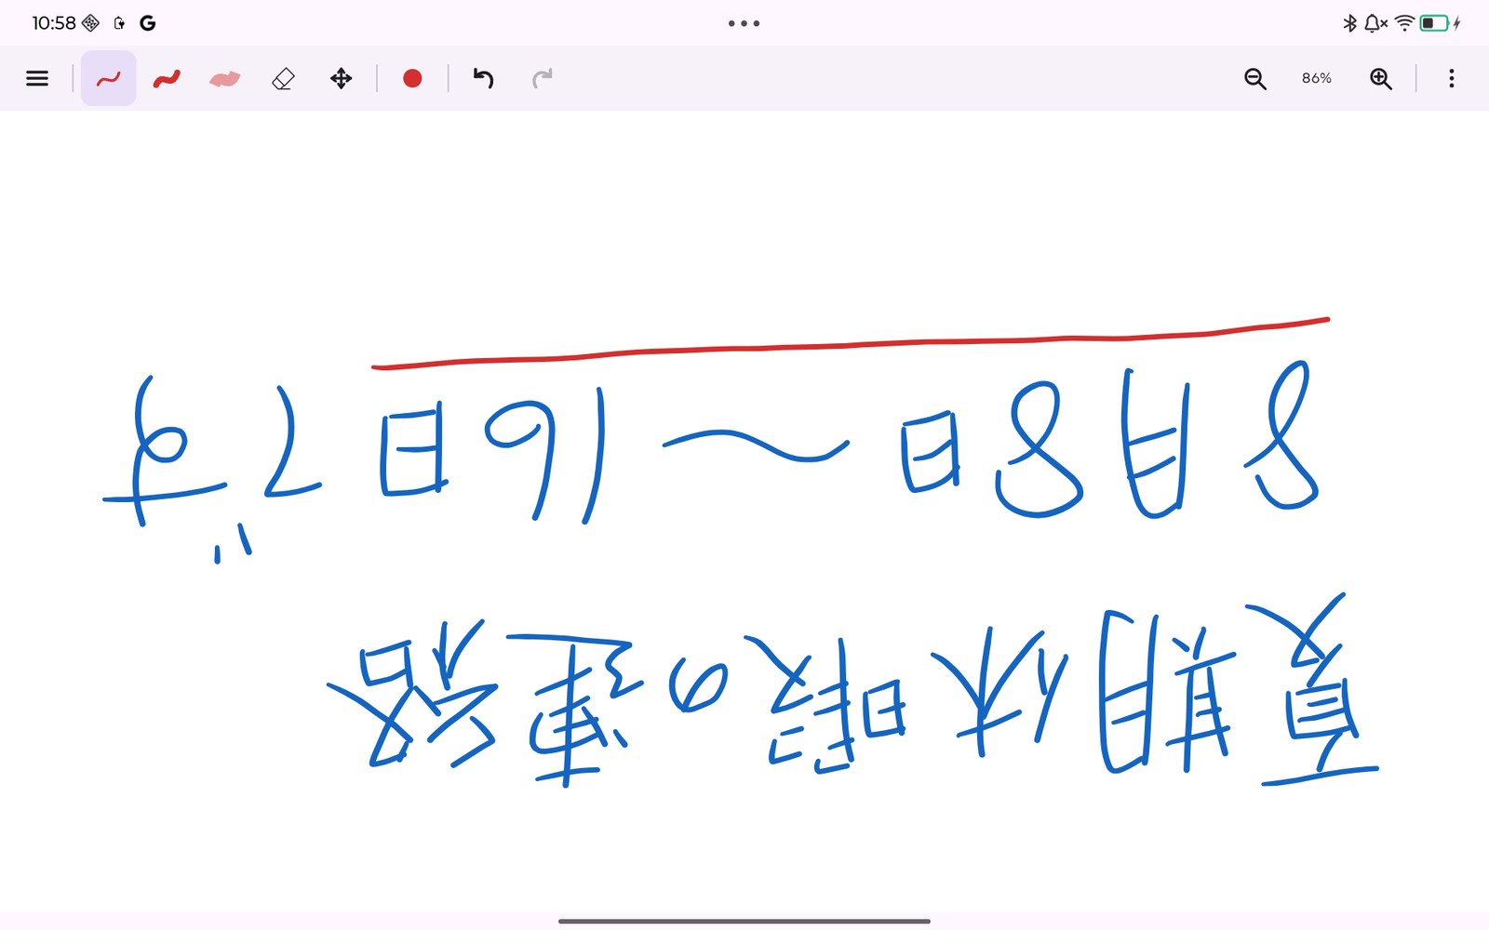Open the Google G status icon

(x=147, y=23)
